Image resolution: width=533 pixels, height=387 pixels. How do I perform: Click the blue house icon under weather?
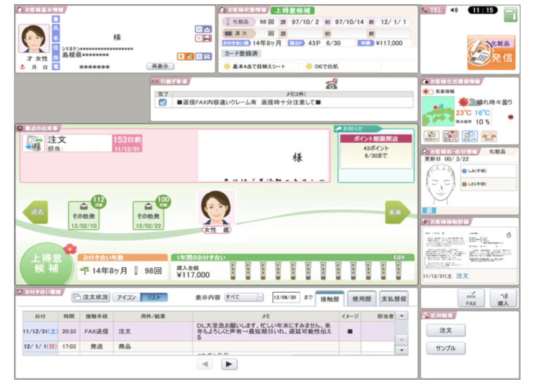tap(469, 136)
